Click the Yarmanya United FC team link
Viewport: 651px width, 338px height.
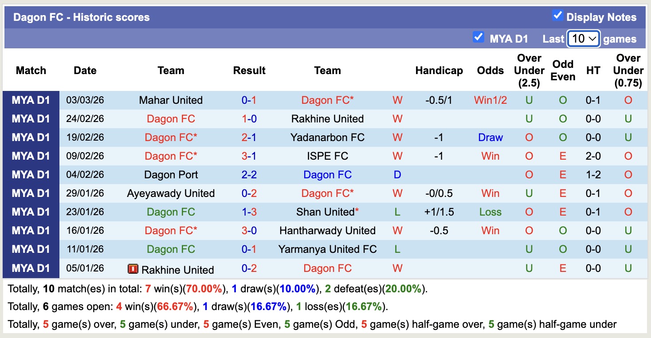click(327, 249)
